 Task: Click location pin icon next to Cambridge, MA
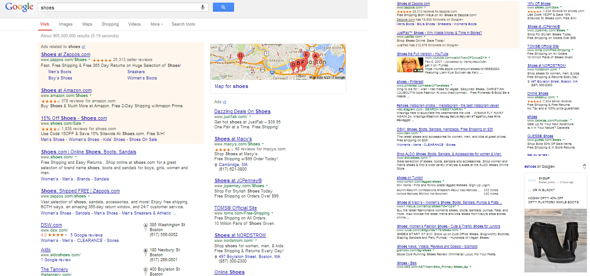point(216,165)
